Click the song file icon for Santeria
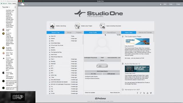 coord(49,50)
